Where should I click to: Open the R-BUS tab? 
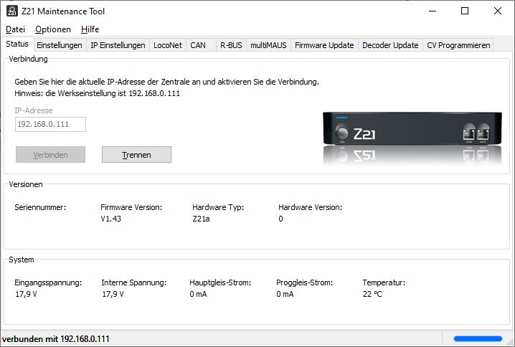click(231, 45)
